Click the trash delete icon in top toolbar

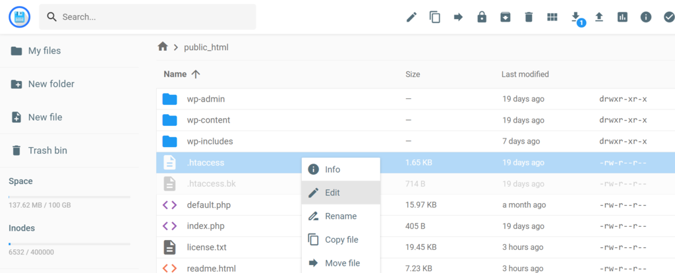[529, 17]
